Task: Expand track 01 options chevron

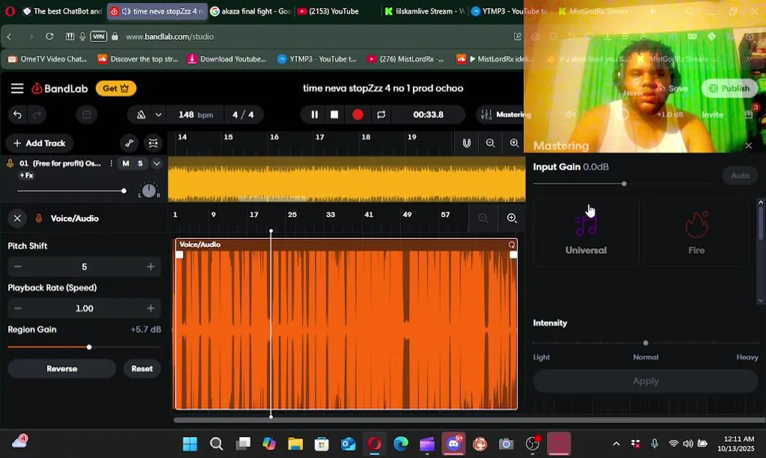Action: [156, 163]
